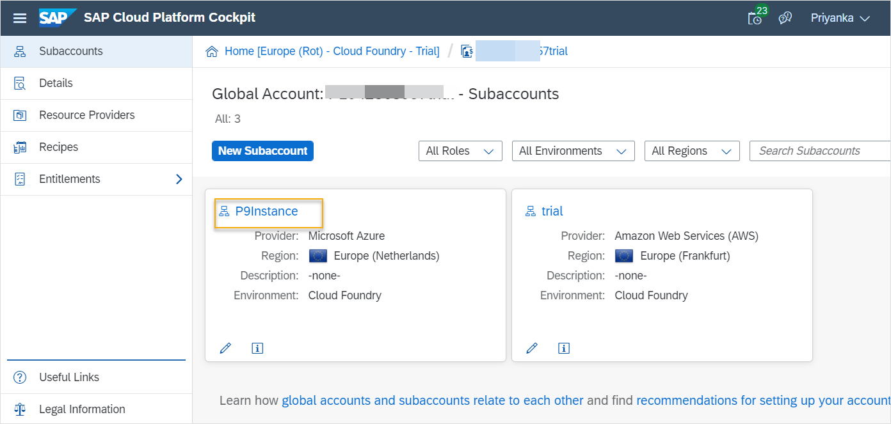
Task: Open the All Roles dropdown filter
Action: 460,151
